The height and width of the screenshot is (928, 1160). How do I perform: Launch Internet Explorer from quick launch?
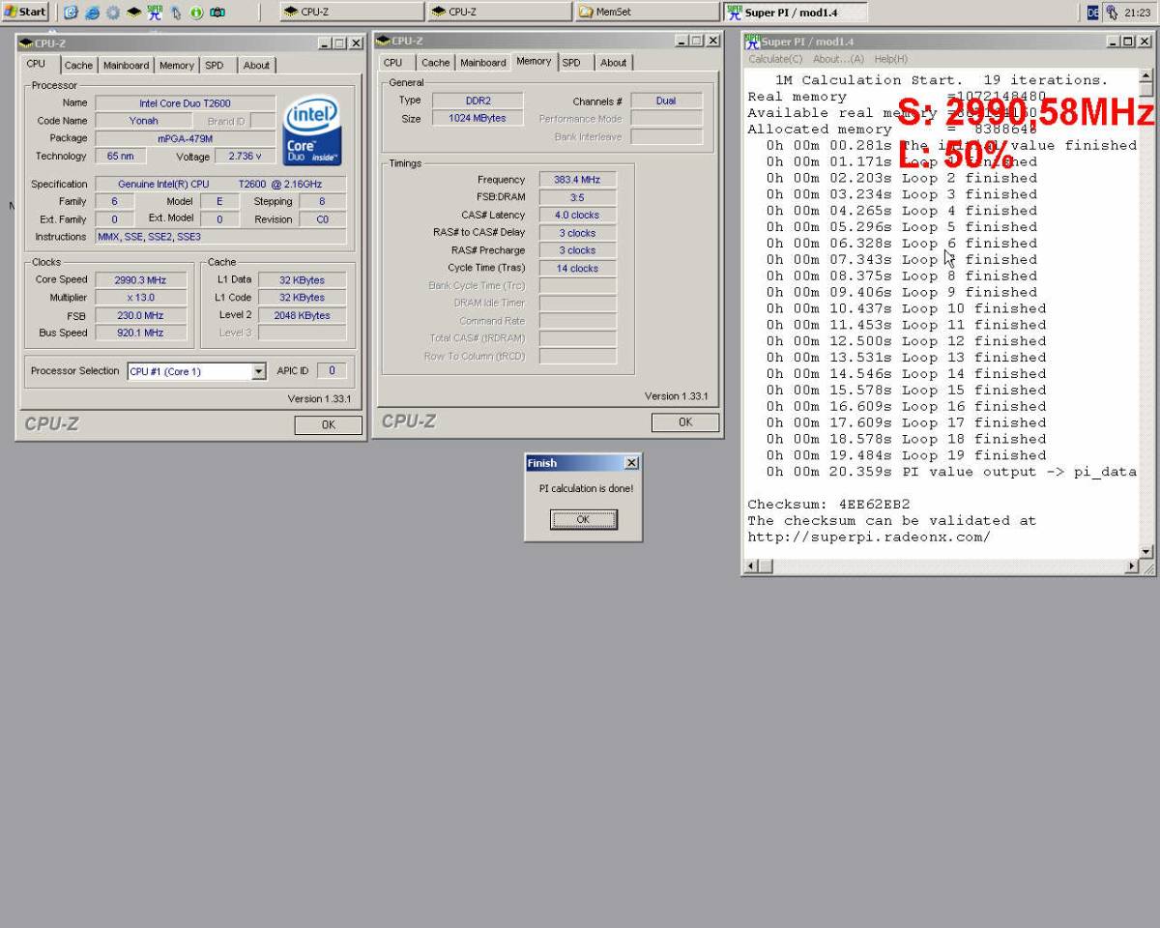92,13
